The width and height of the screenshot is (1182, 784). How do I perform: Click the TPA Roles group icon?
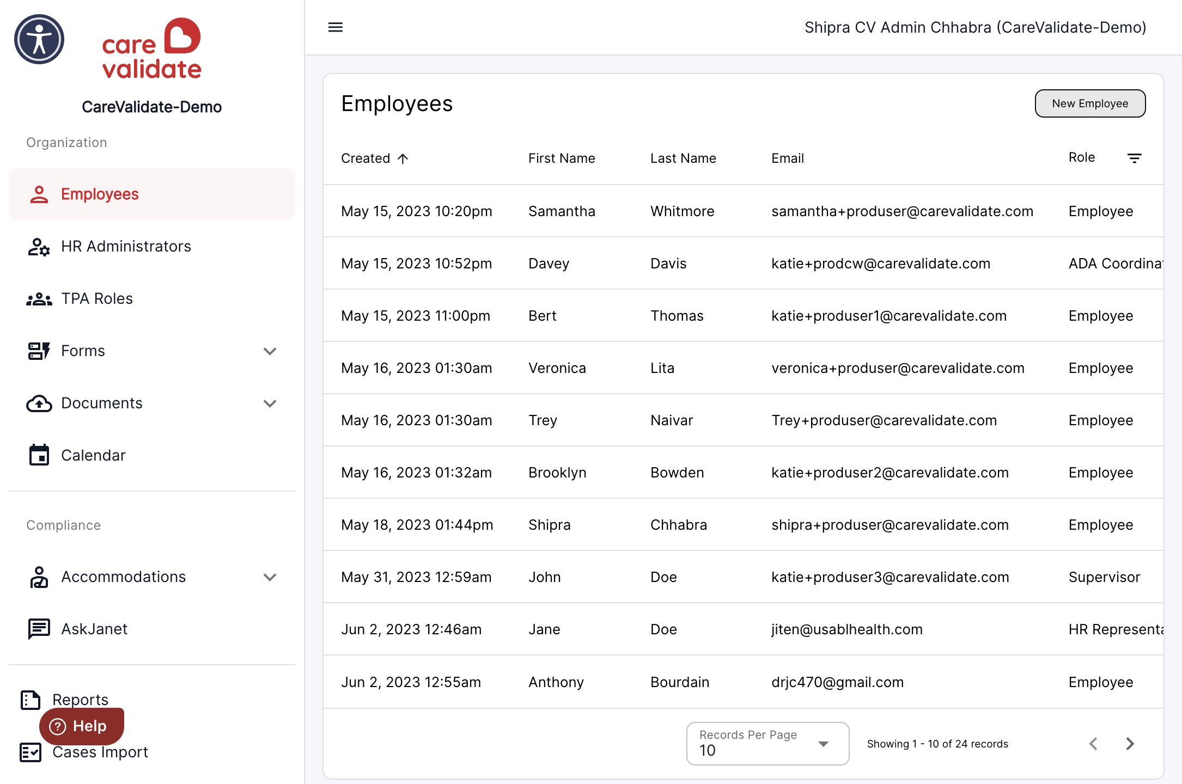coord(39,299)
